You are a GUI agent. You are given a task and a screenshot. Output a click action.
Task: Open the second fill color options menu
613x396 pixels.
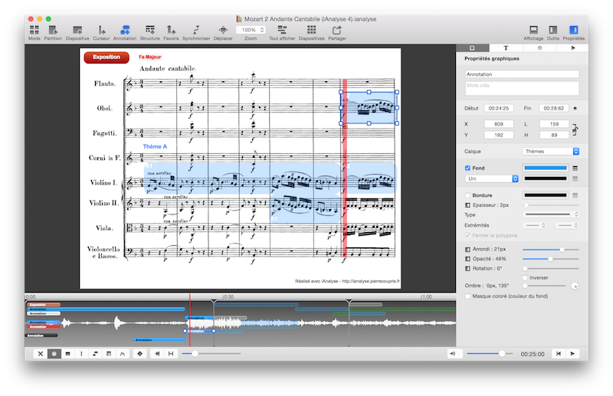(x=575, y=178)
